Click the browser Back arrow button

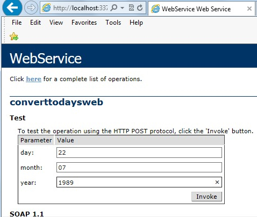click(12, 8)
